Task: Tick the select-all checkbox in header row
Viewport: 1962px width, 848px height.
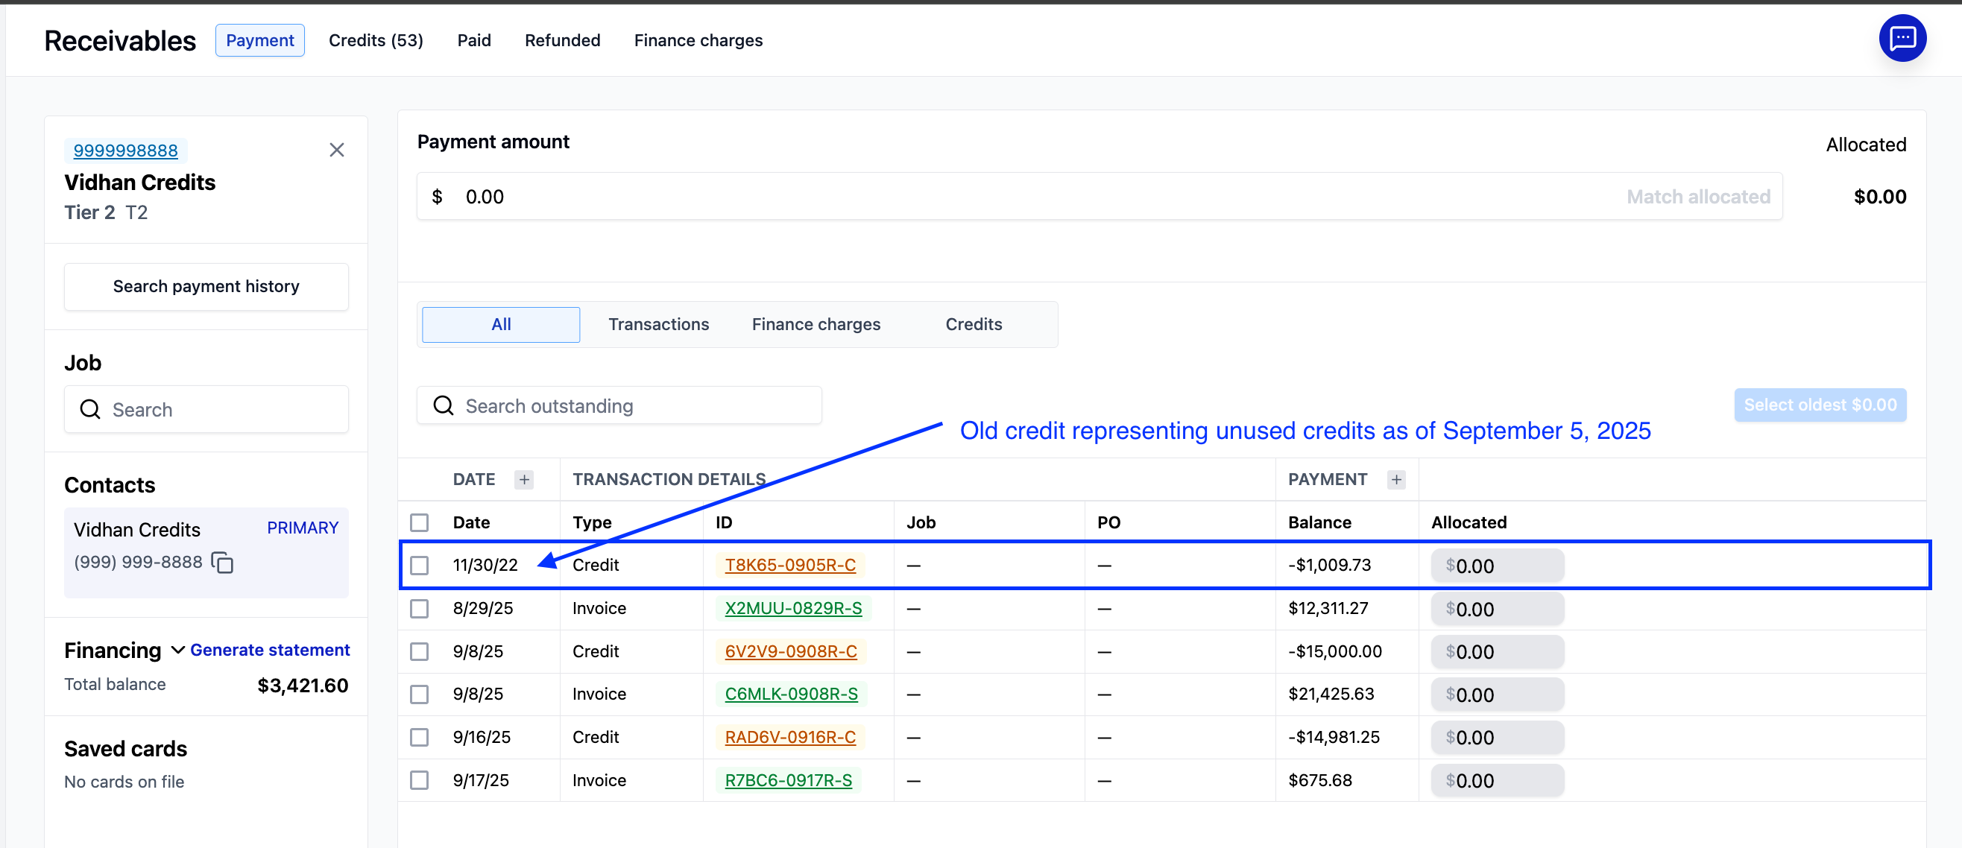Action: [419, 522]
